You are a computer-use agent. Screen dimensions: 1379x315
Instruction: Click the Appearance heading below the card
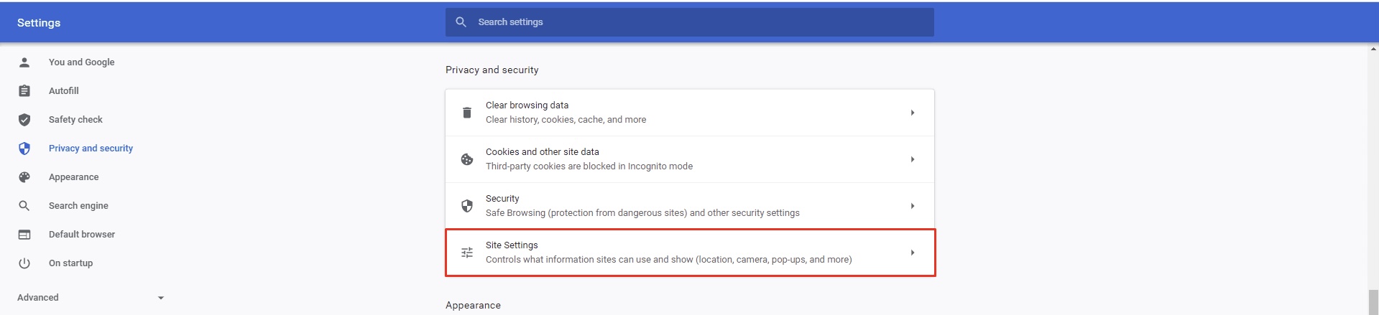point(474,305)
